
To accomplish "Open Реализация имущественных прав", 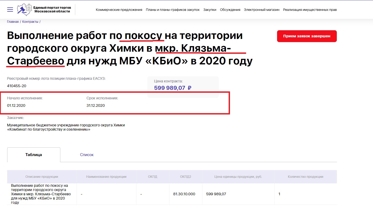I will coord(310,10).
